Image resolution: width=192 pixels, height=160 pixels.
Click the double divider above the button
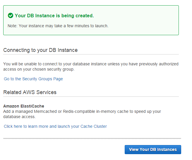[x=92, y=138]
